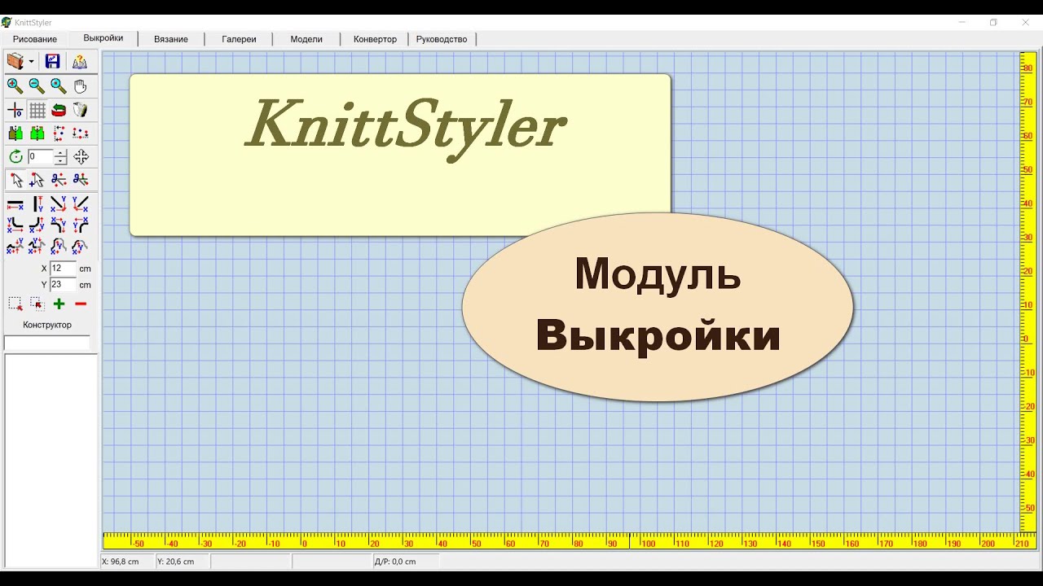Click the Y: 20,6 cm status readout
Image resolution: width=1043 pixels, height=586 pixels.
(x=176, y=562)
